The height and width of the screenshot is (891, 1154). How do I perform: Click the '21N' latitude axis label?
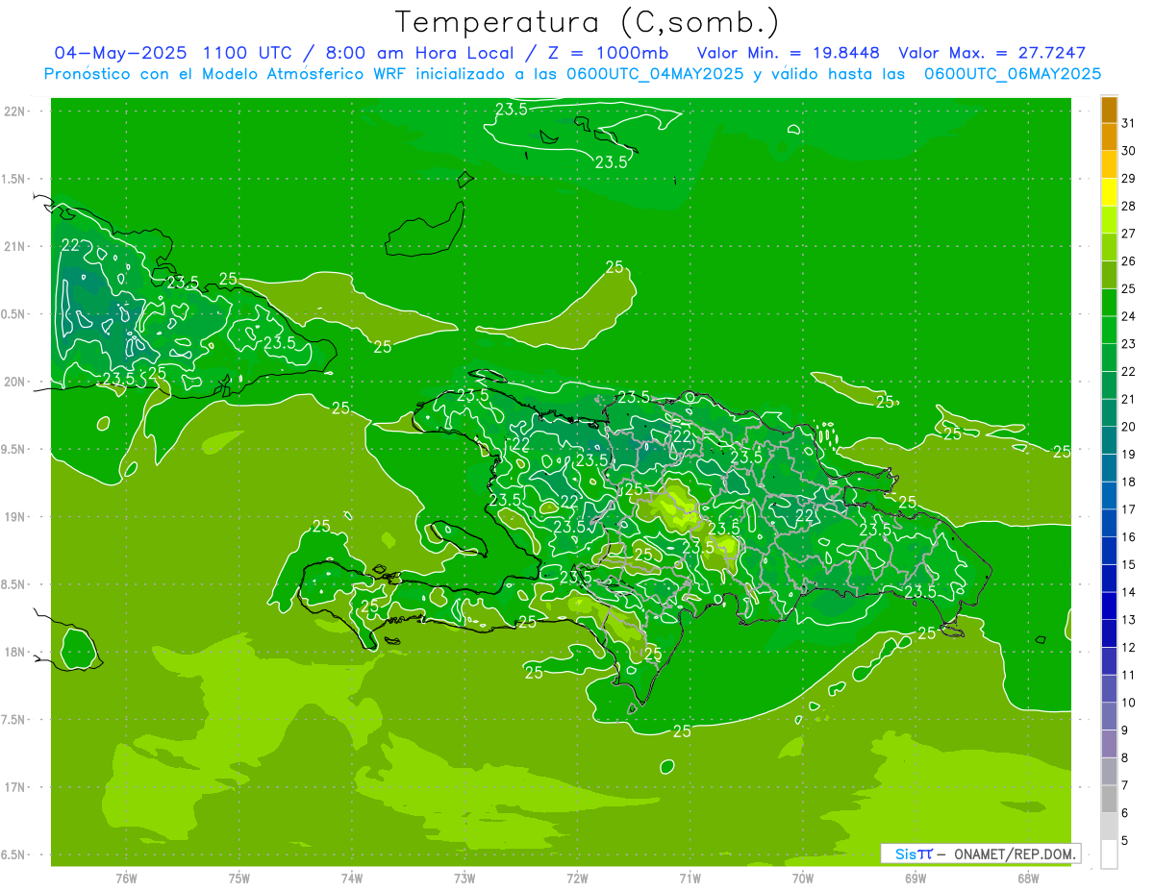[x=14, y=246]
